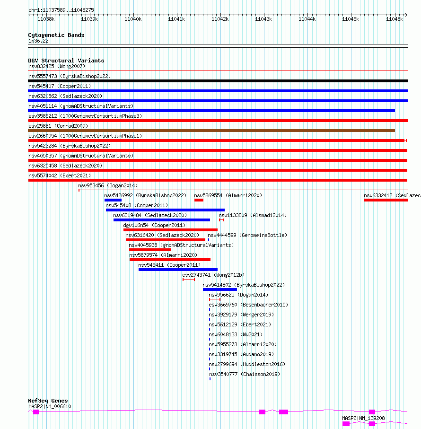421x429 pixels.
Task: Open dgv106n54 (Cooper2011) label
Action: pos(154,225)
